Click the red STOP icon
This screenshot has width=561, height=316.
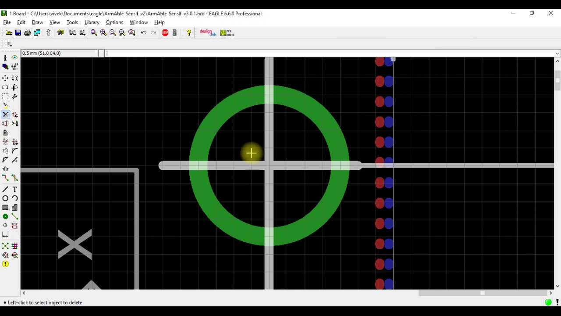(165, 33)
